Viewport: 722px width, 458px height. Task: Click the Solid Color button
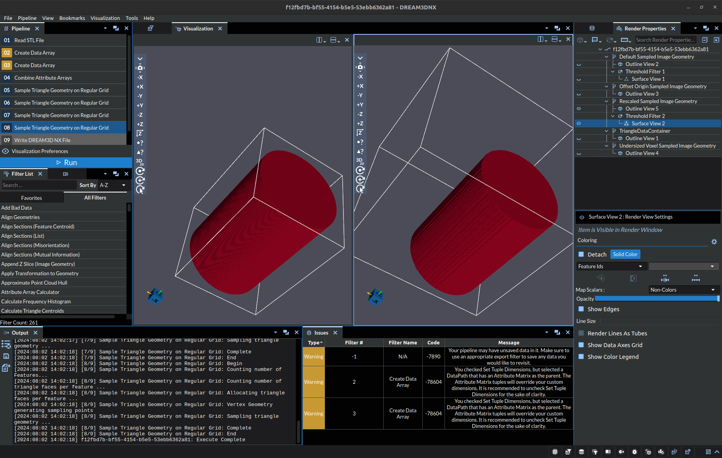(x=625, y=254)
